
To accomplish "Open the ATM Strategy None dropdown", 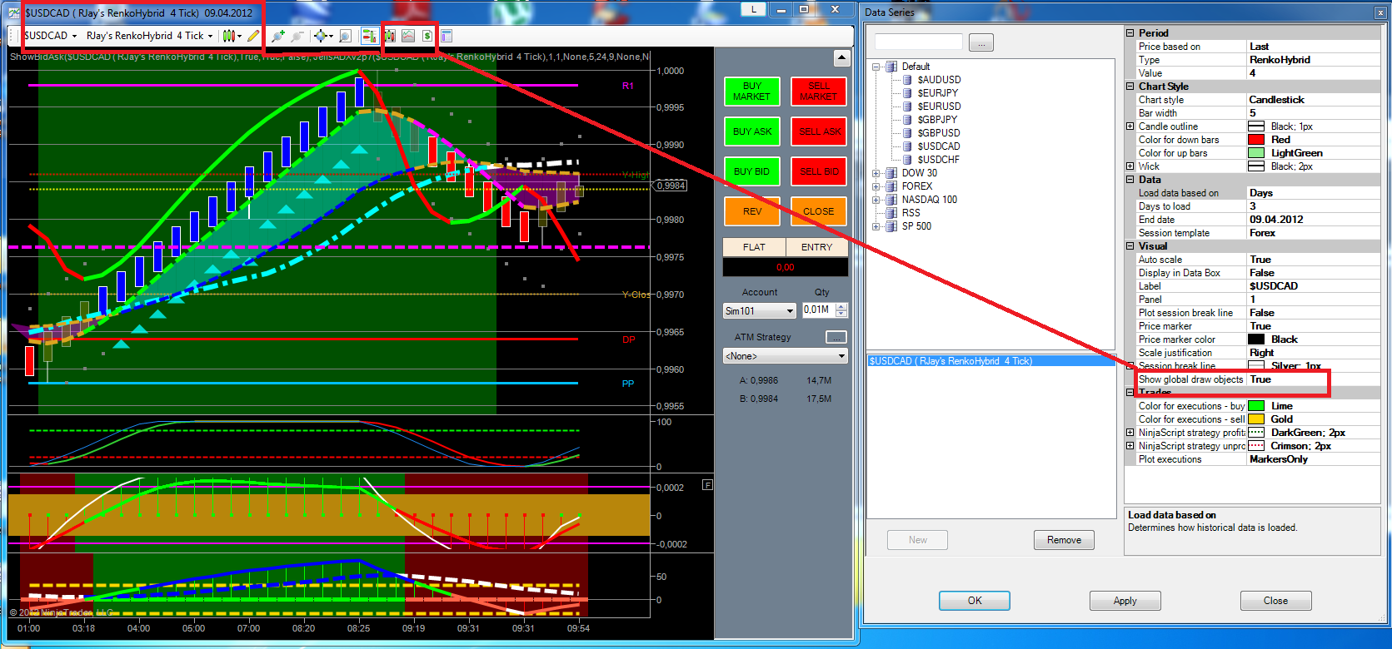I will [x=786, y=356].
